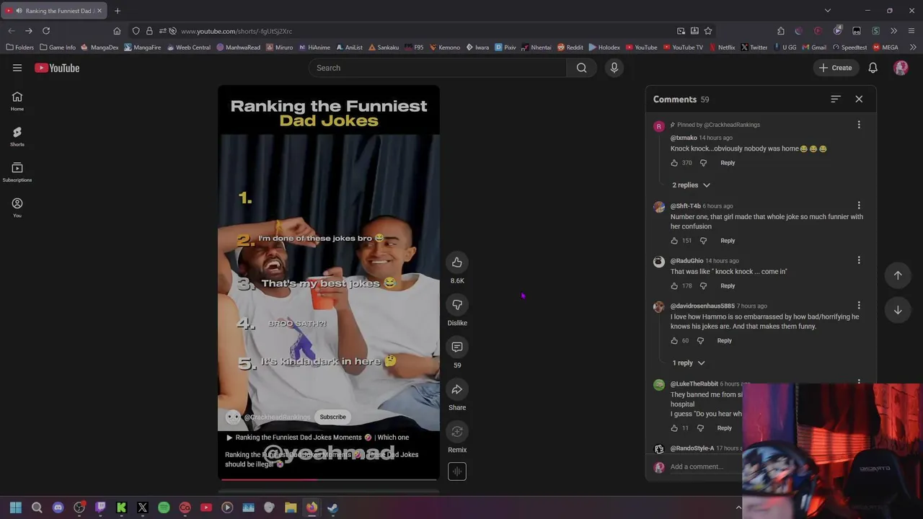
Task: Share this Short
Action: click(457, 390)
